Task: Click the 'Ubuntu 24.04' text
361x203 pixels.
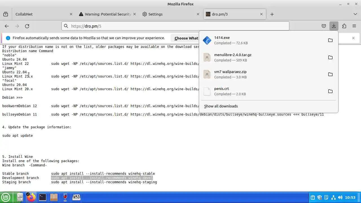Action: click(x=14, y=59)
